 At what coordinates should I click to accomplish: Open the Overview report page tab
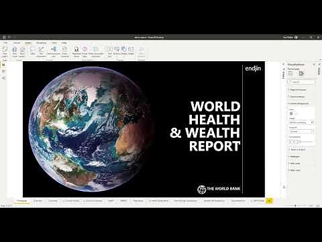tap(38, 201)
